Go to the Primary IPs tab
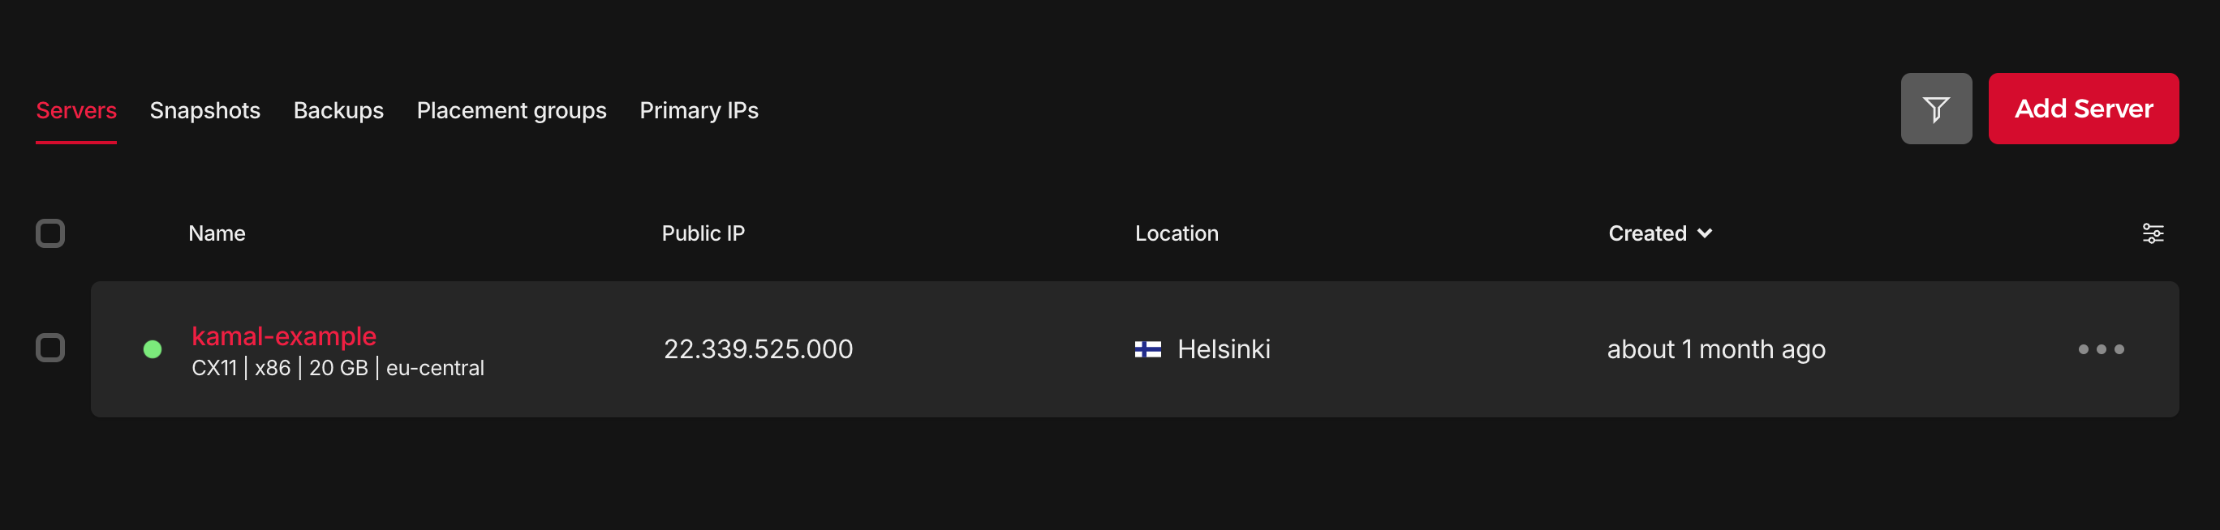Image resolution: width=2220 pixels, height=530 pixels. (698, 110)
